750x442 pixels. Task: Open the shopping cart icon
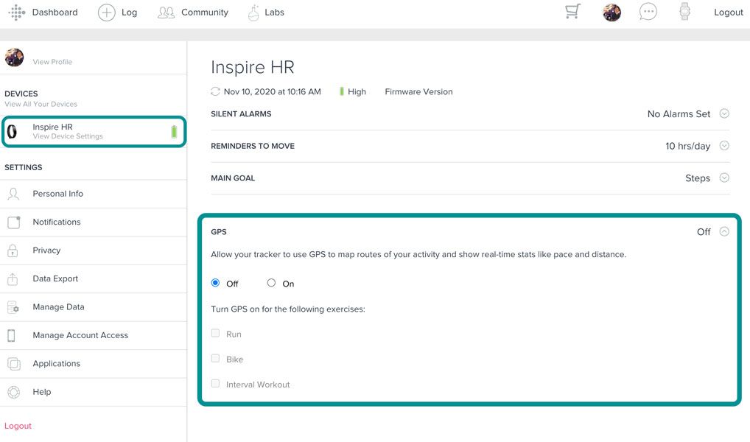572,12
